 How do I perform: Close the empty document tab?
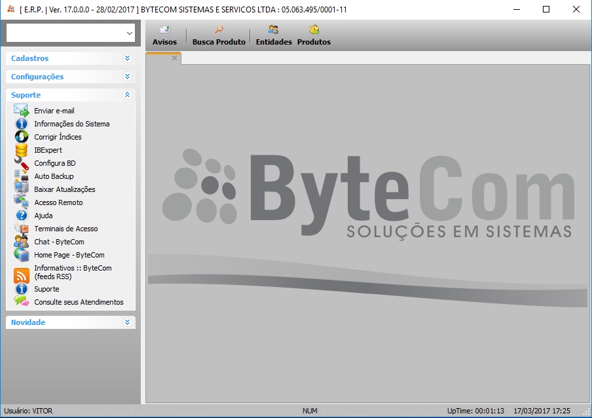[174, 58]
